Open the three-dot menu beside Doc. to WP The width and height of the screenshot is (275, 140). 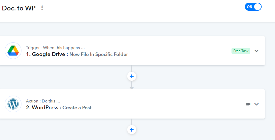[42, 8]
